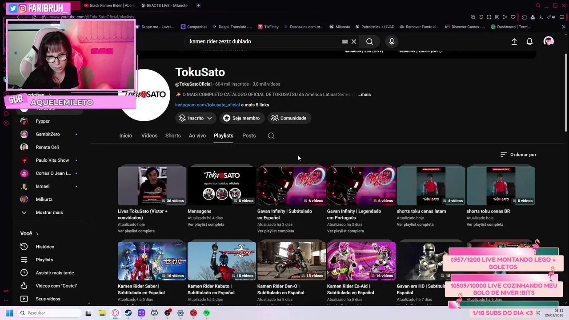The image size is (569, 320).
Task: Open the TikFinity bookmark
Action: 268,27
